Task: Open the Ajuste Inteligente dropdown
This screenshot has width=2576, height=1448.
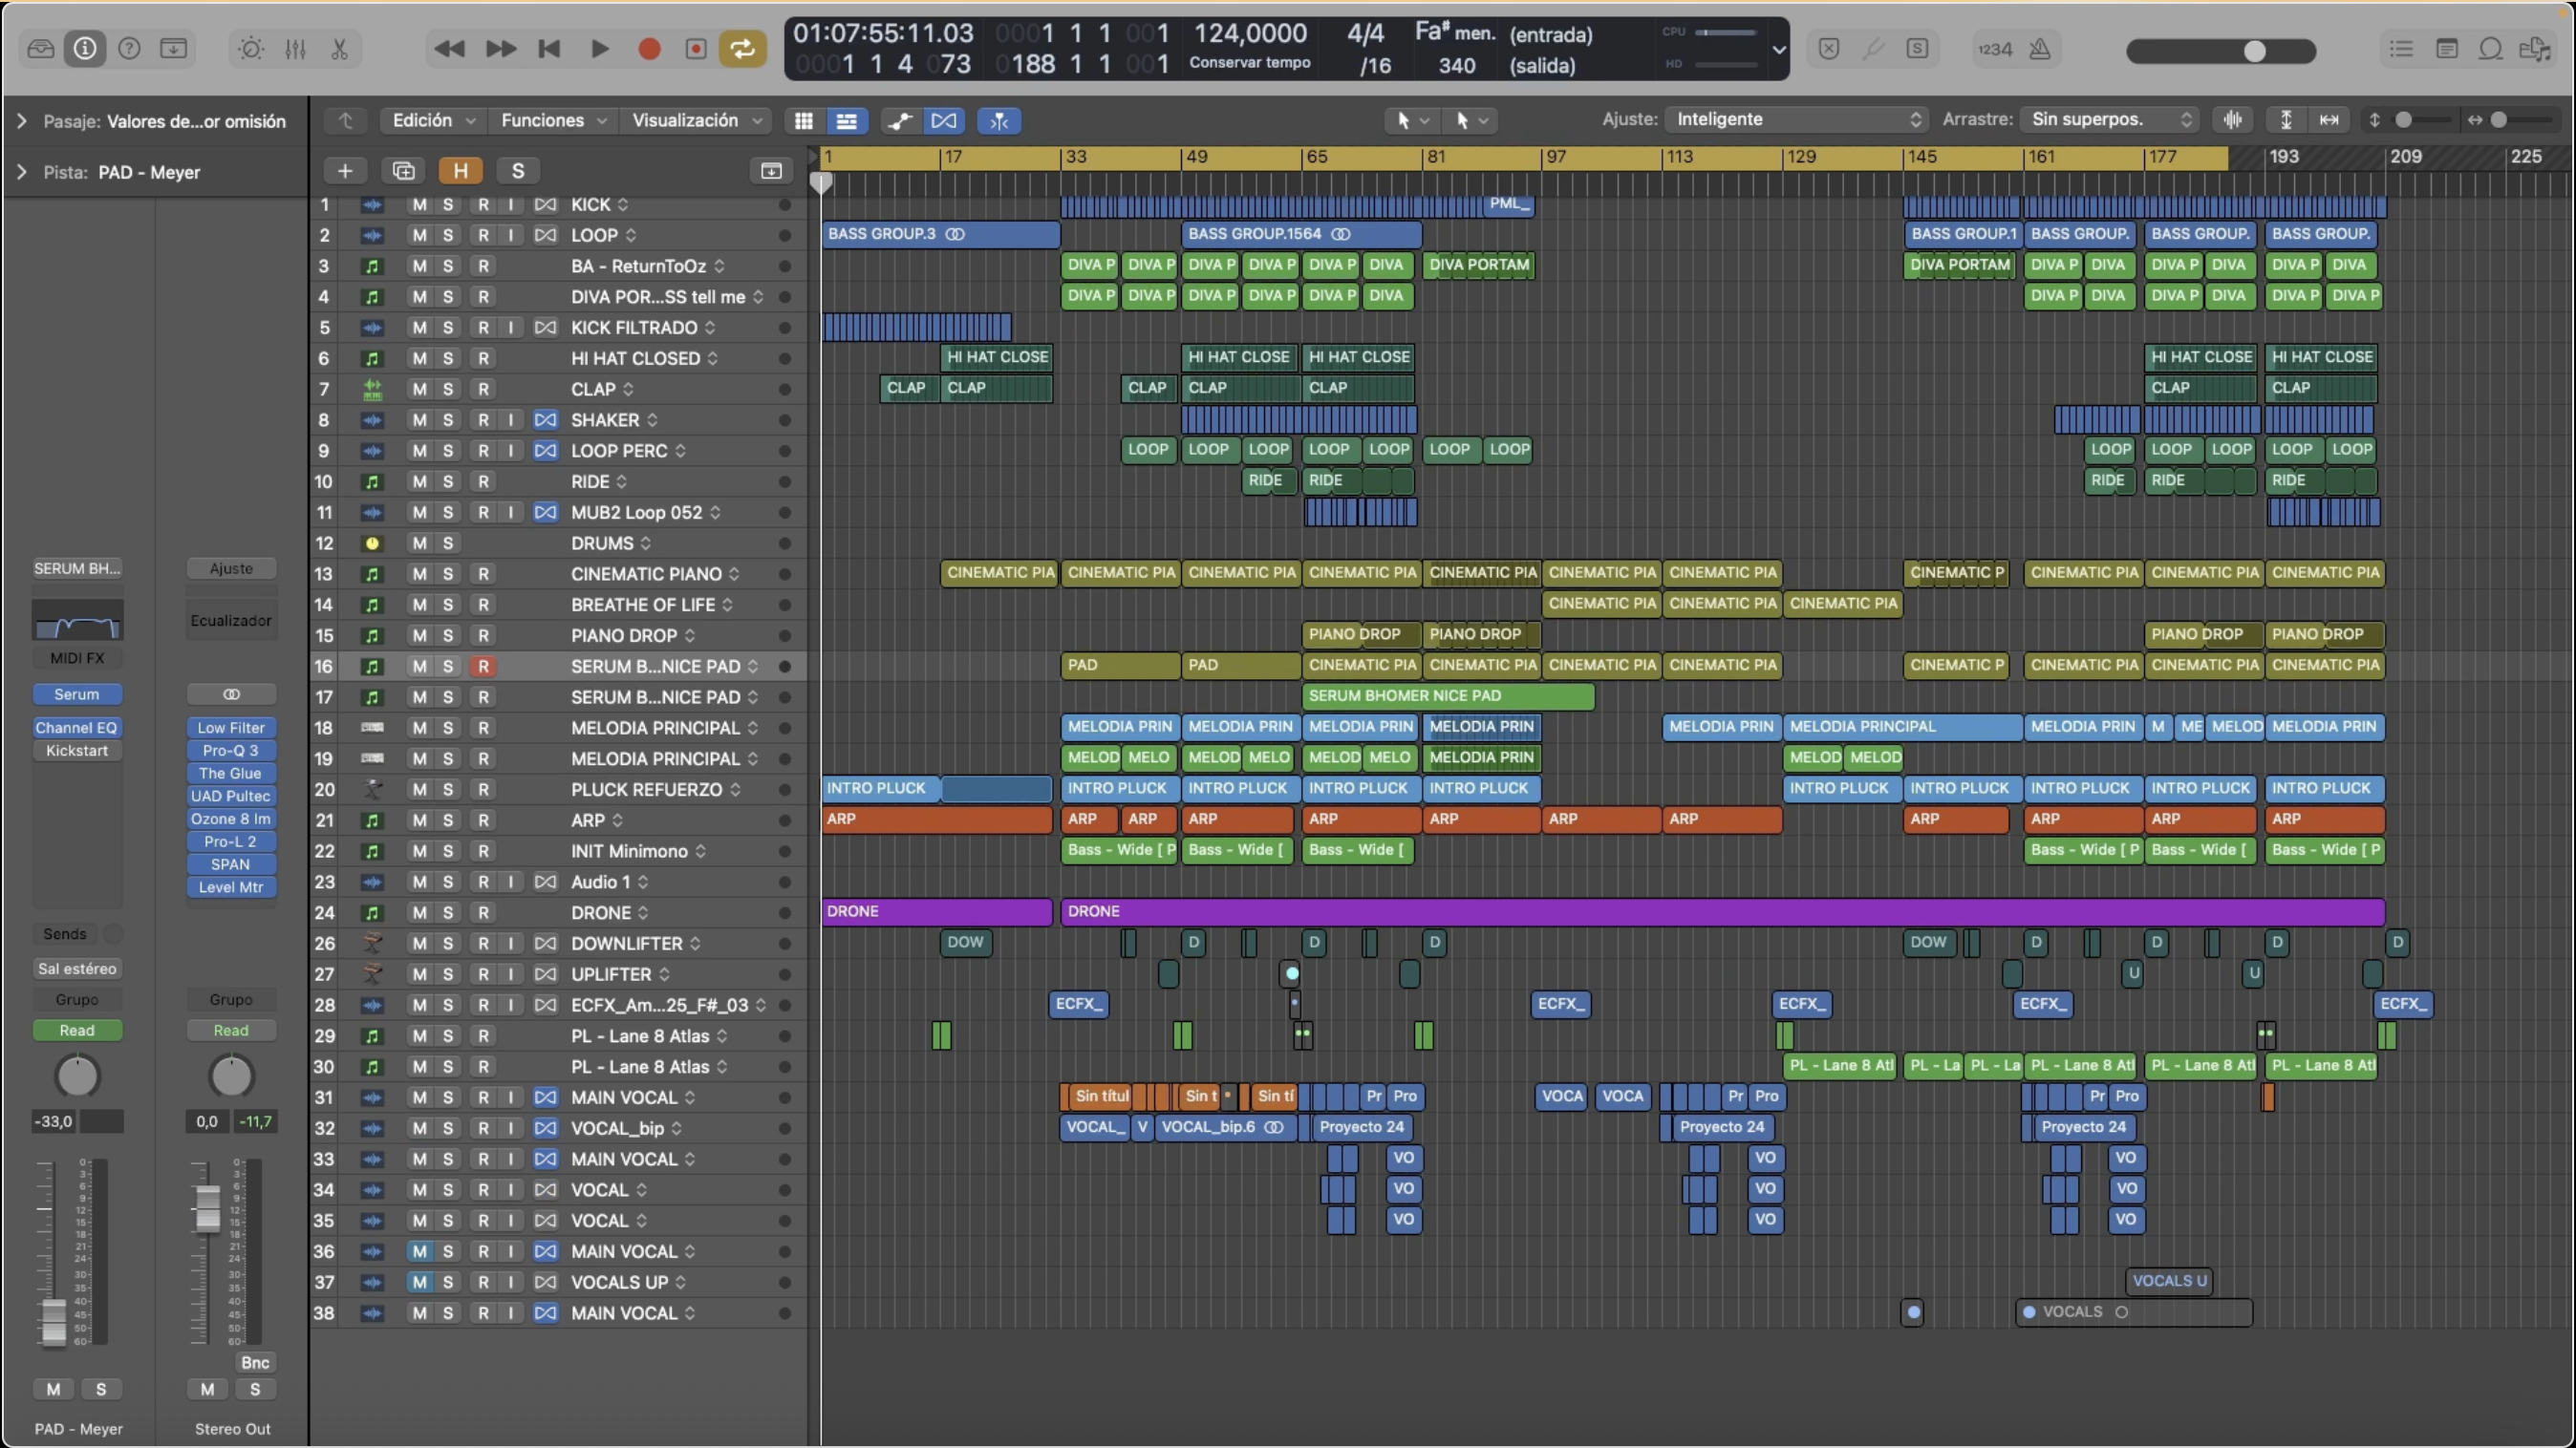Action: [1797, 120]
